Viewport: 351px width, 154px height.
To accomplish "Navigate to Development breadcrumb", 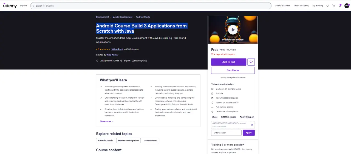I will click(103, 17).
